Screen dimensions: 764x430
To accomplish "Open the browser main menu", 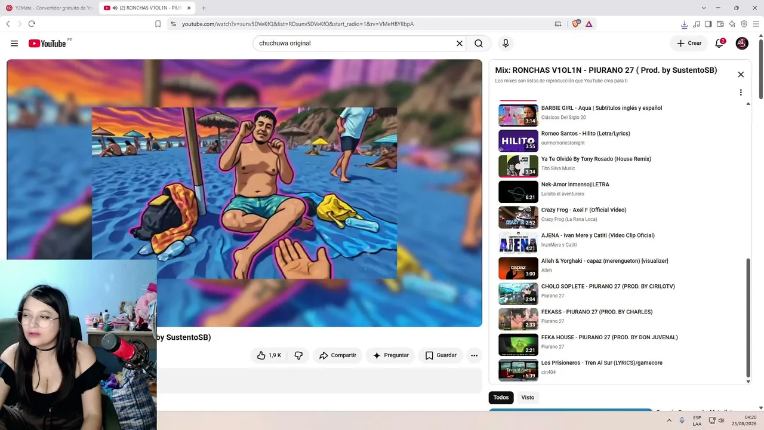I will click(756, 24).
